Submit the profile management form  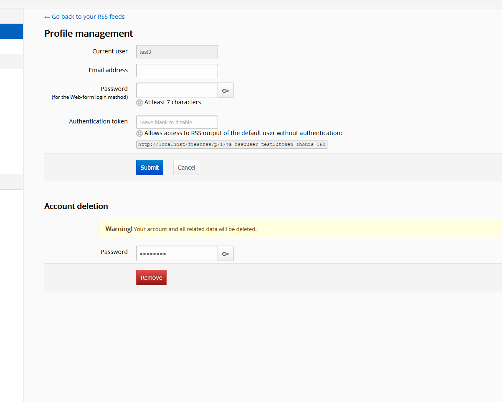150,167
